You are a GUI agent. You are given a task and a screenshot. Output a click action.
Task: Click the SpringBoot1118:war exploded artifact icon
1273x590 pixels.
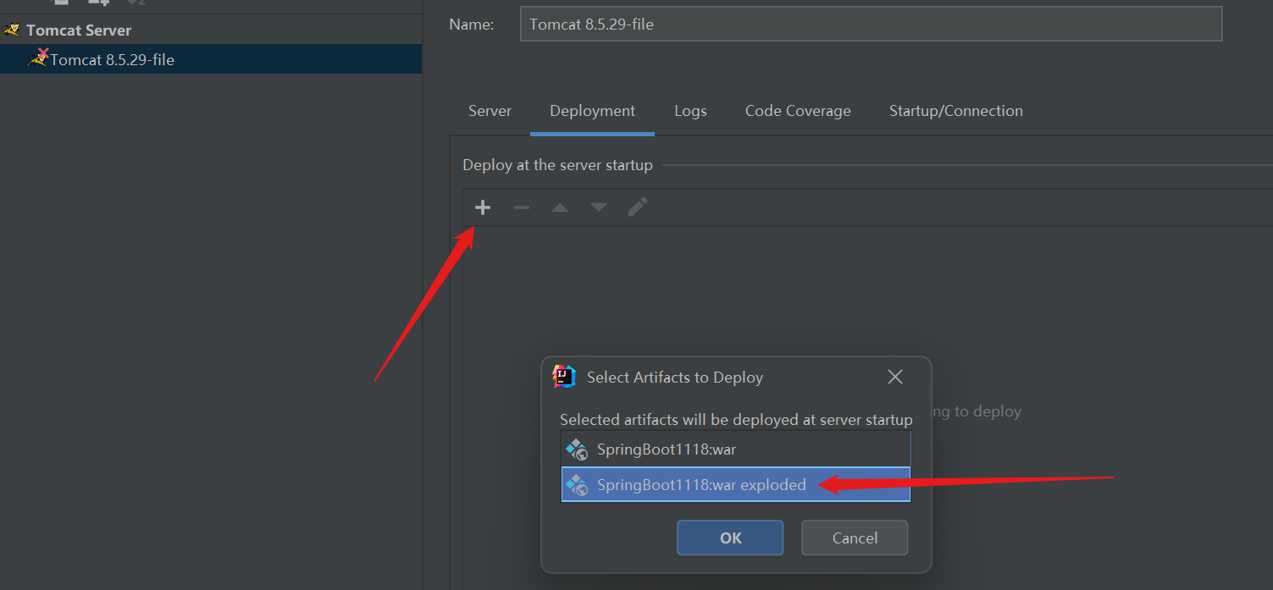tap(577, 485)
